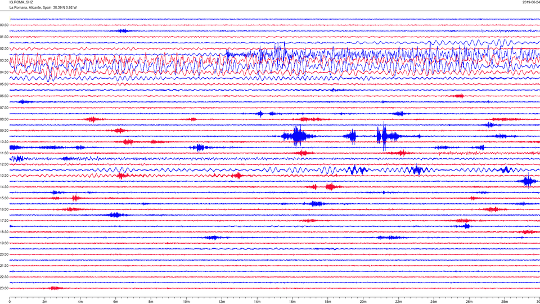Screen dimensions: 540x304
Task: Select the 23:30 time label
Action: click(4, 288)
